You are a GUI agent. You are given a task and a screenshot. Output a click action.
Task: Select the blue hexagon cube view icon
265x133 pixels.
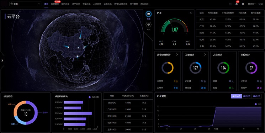[x=149, y=14]
